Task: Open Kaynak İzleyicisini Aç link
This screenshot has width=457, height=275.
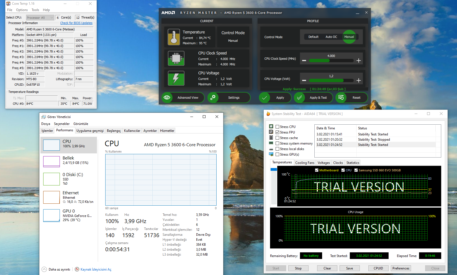Action: point(96,269)
